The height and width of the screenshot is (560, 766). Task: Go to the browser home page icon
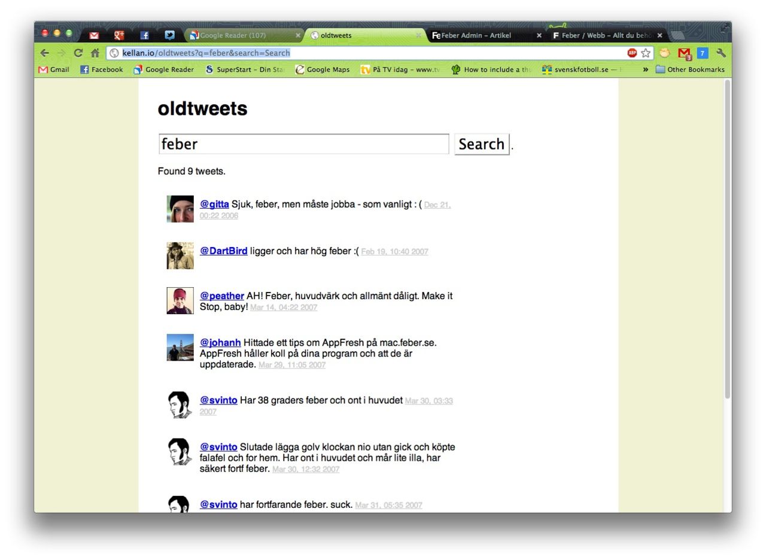95,53
